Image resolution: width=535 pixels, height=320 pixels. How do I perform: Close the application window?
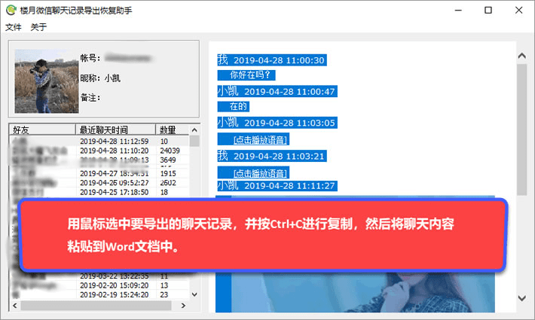coord(518,11)
